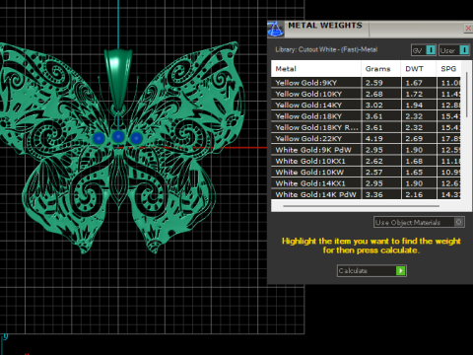Image resolution: width=473 pixels, height=355 pixels.
Task: Click the green arrow beside Calculate
Action: [x=401, y=271]
